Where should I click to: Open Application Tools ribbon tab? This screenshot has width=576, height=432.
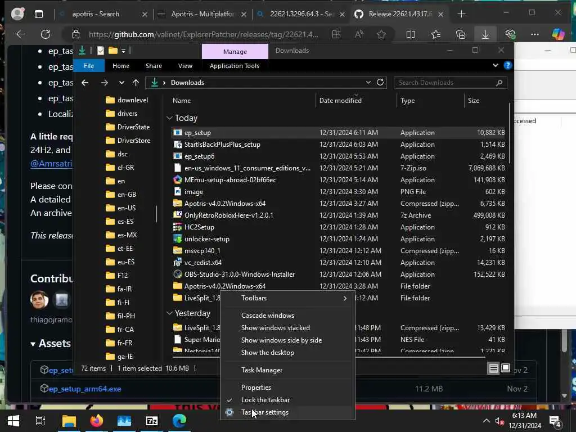(x=235, y=66)
